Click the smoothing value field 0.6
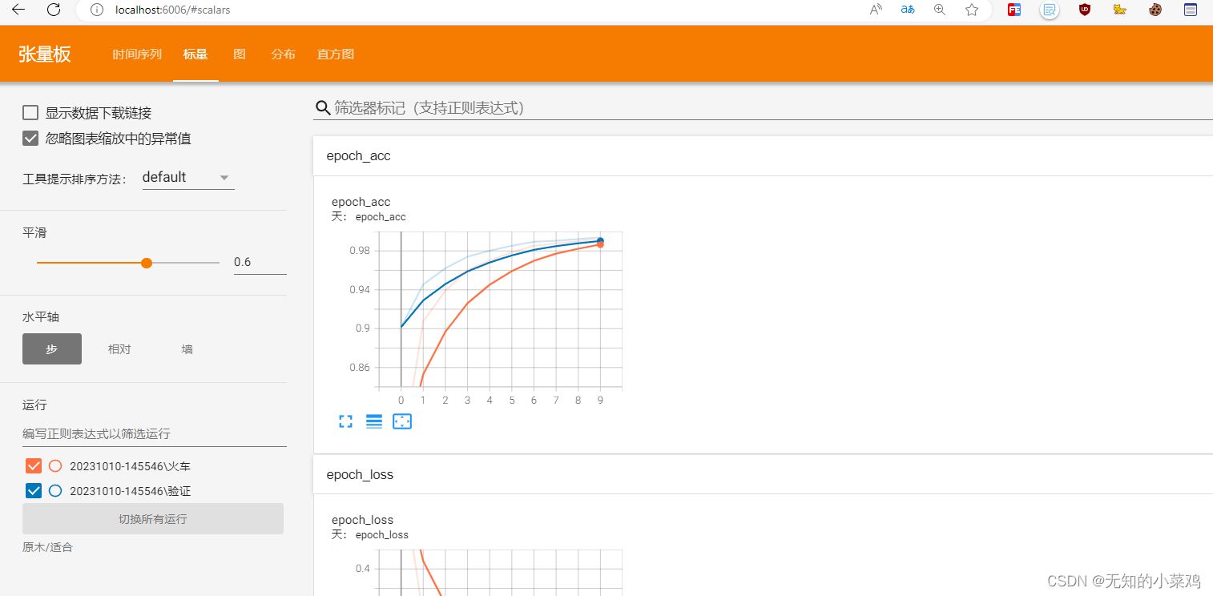The width and height of the screenshot is (1213, 596). coord(260,262)
